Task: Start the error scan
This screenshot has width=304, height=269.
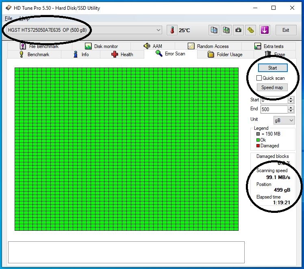Action: [273, 68]
